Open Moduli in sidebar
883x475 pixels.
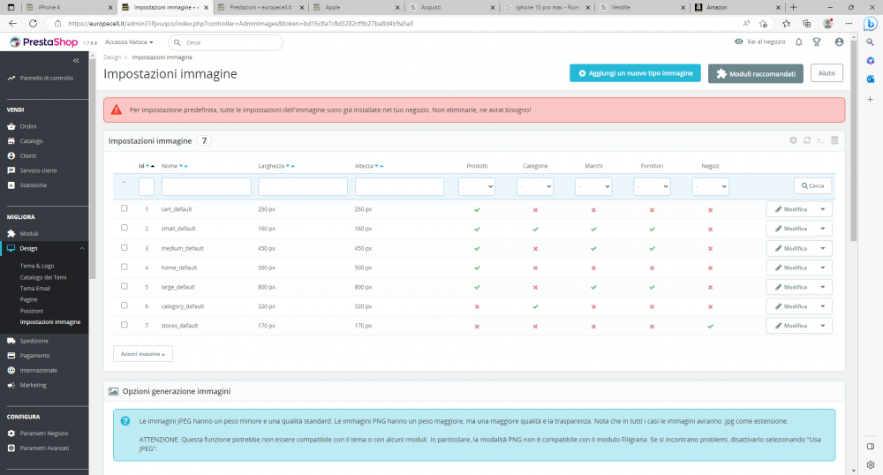(29, 234)
